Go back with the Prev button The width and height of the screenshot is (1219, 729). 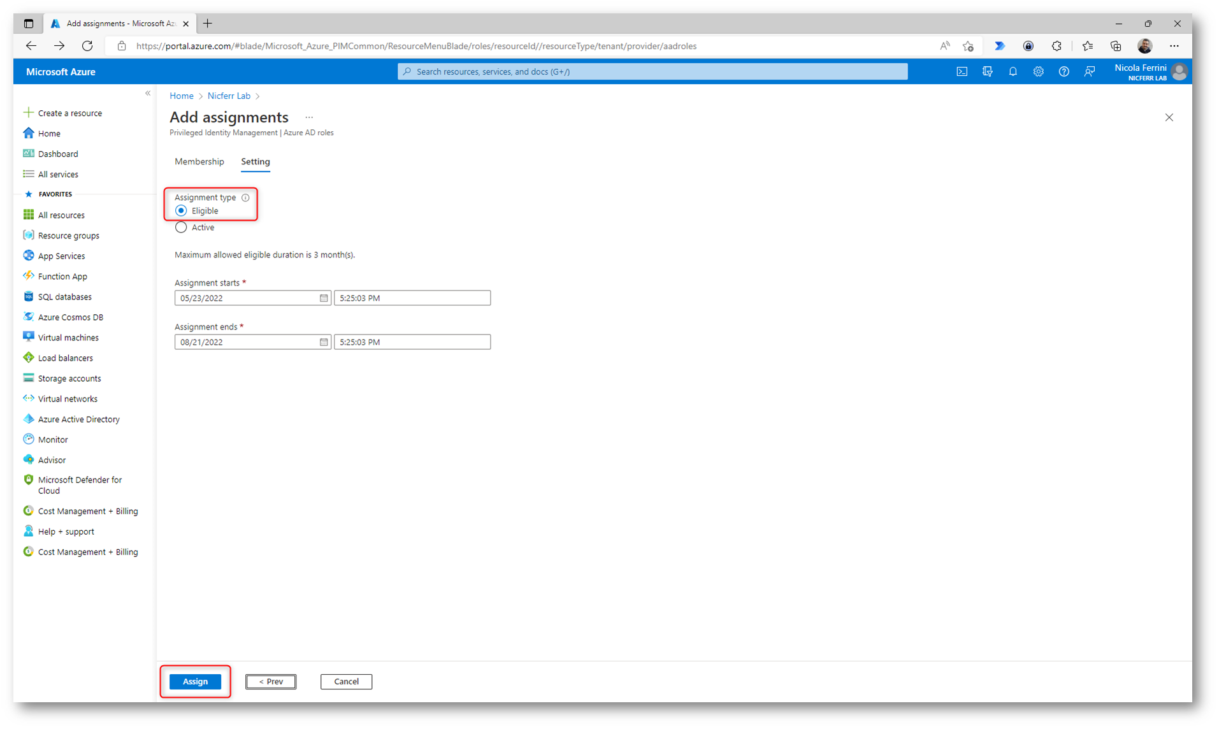tap(271, 681)
